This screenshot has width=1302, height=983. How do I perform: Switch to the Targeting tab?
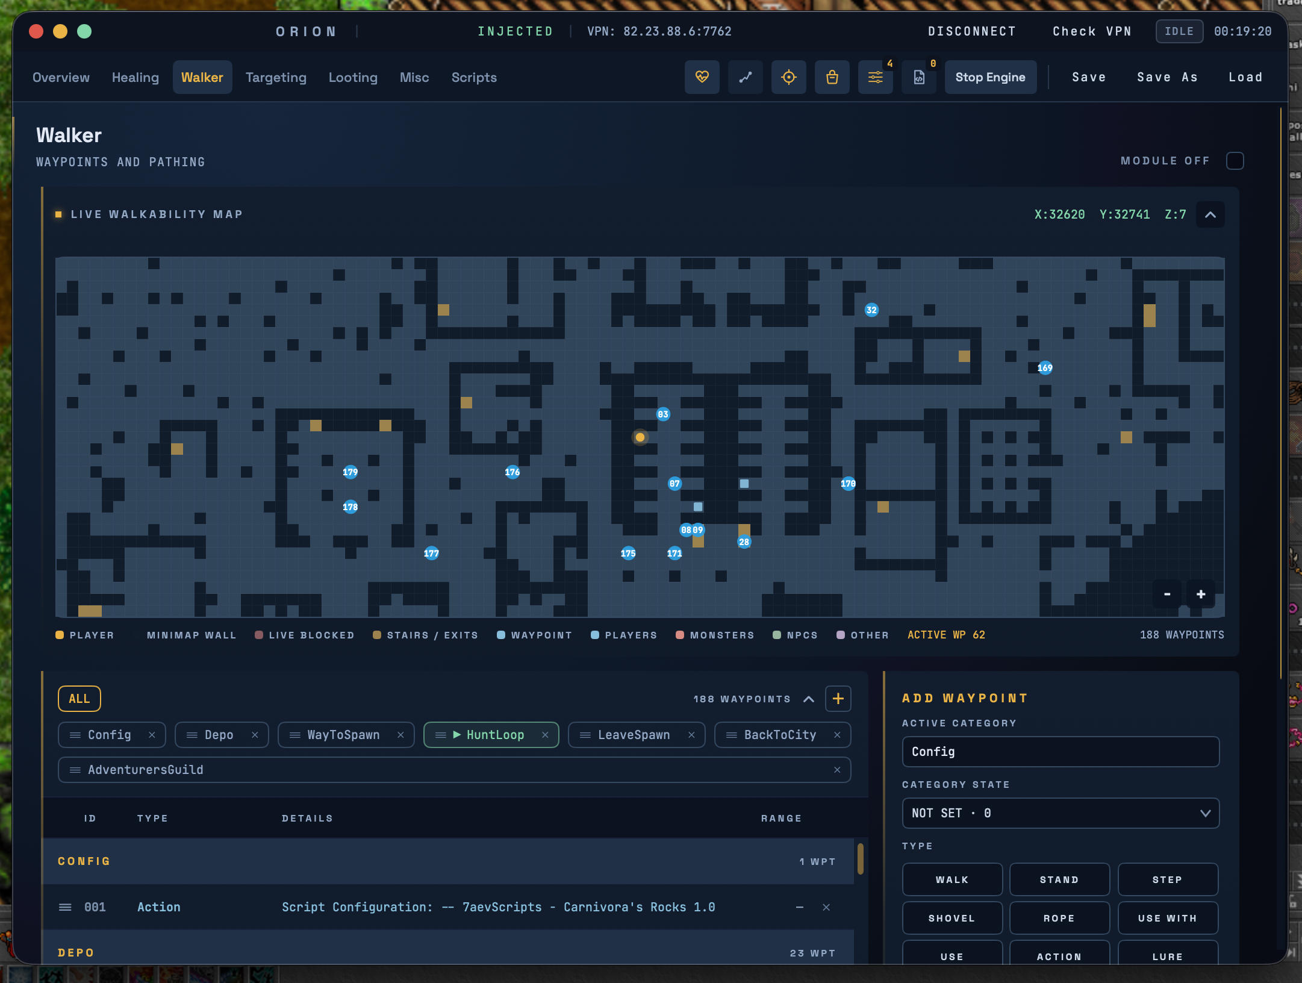click(276, 77)
